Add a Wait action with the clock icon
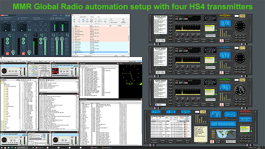This screenshot has width=265, height=149. tap(95, 20)
